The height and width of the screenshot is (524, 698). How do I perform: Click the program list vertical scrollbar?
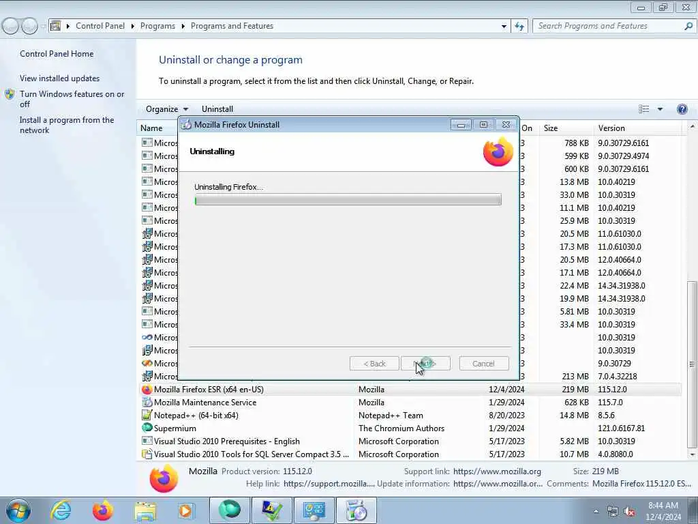(x=693, y=366)
